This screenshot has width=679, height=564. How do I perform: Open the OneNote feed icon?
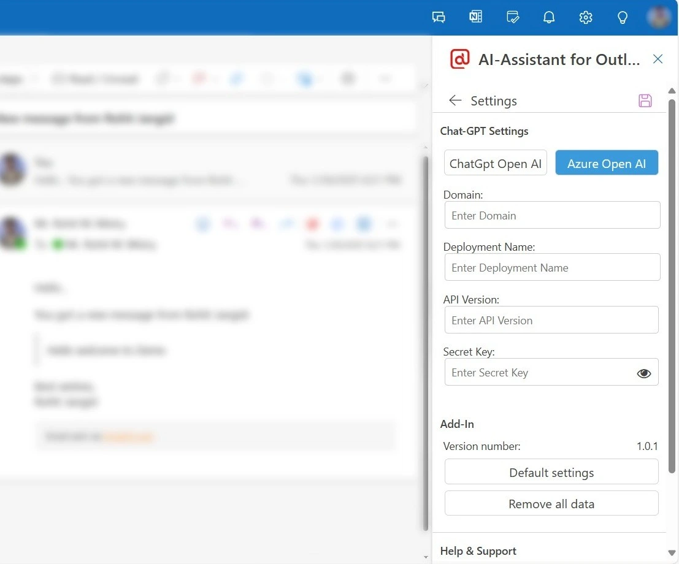pos(475,17)
